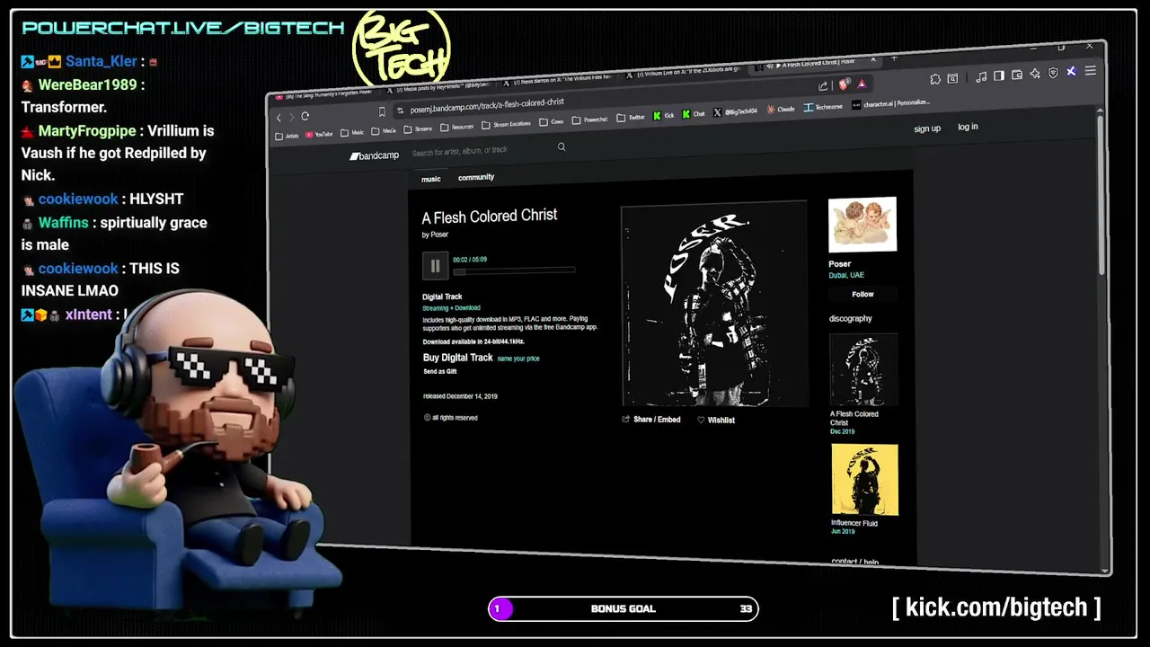This screenshot has height=647, width=1150.
Task: Open Share / Embed under the artwork
Action: click(x=651, y=420)
